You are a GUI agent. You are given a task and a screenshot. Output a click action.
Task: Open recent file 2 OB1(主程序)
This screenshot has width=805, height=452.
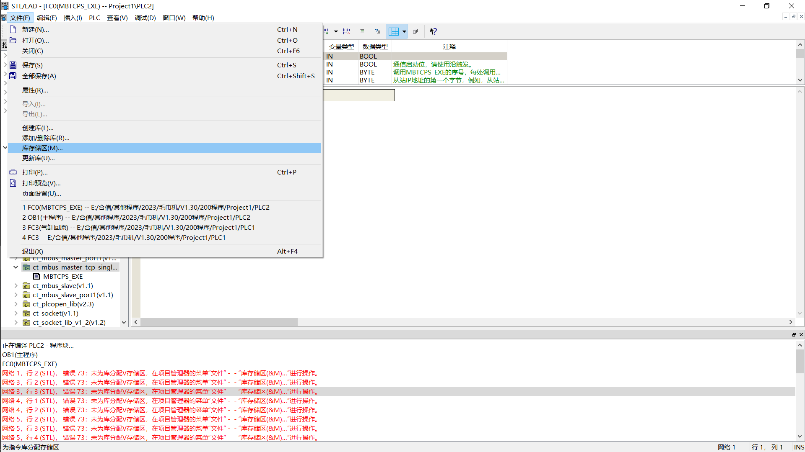point(136,218)
